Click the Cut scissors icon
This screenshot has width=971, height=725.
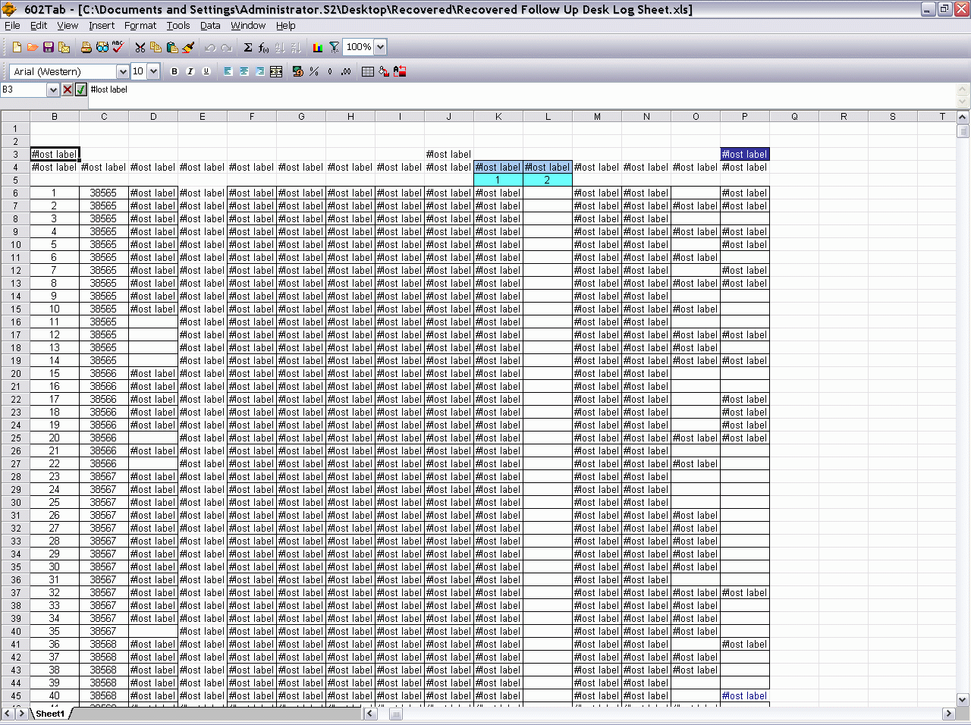tap(140, 48)
